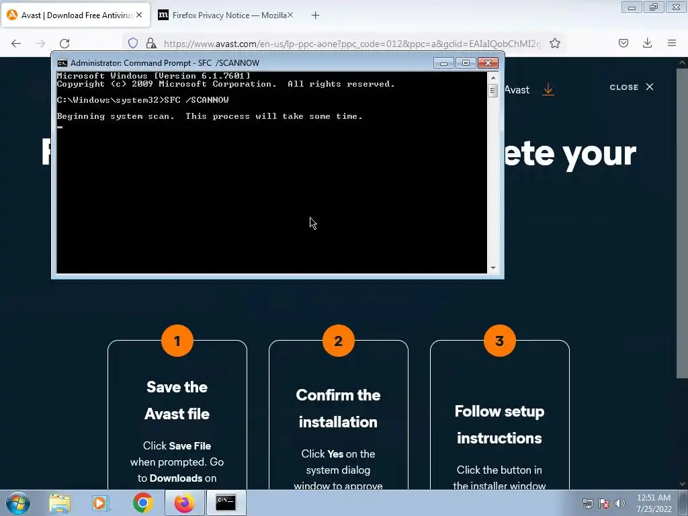Open the volume speaker tray icon
This screenshot has width=688, height=516.
pos(620,503)
